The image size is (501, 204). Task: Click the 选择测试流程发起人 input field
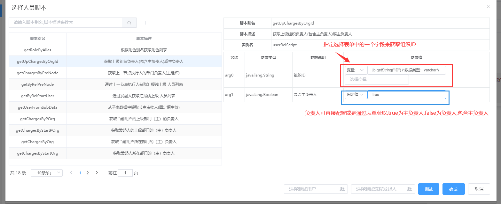click(x=383, y=189)
